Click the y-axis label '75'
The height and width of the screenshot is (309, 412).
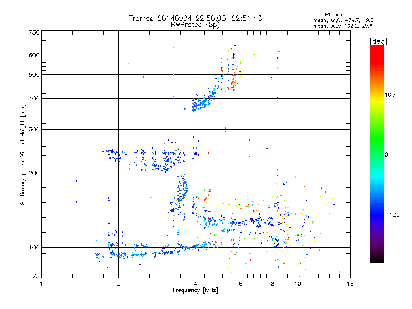(36, 276)
